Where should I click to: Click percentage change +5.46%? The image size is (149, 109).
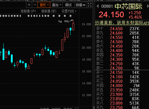point(135,17)
